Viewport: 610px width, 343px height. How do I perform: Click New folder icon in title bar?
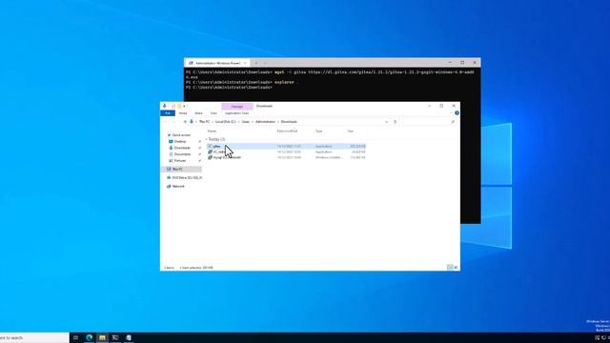(179, 106)
